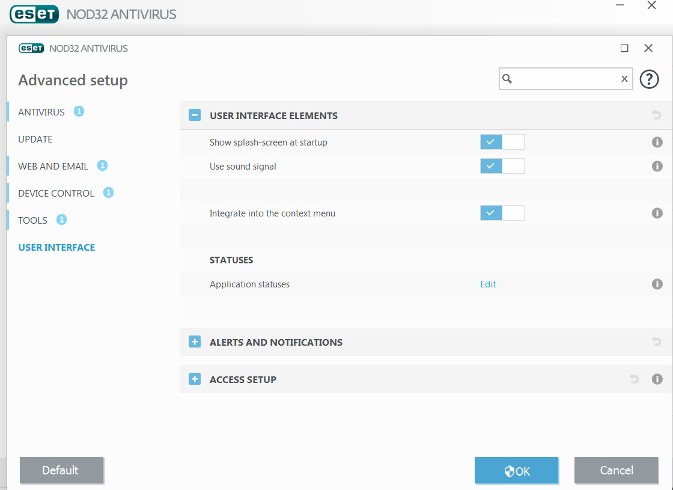Expand the Access Setup section
The image size is (673, 490).
click(195, 379)
